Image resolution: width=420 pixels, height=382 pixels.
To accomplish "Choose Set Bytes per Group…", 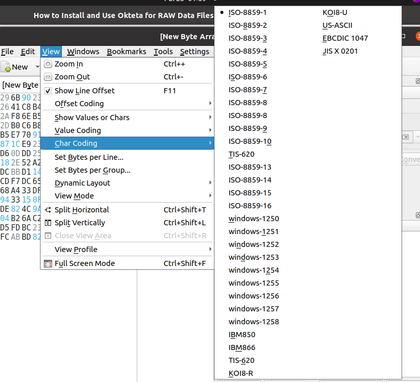I will (x=127, y=170).
